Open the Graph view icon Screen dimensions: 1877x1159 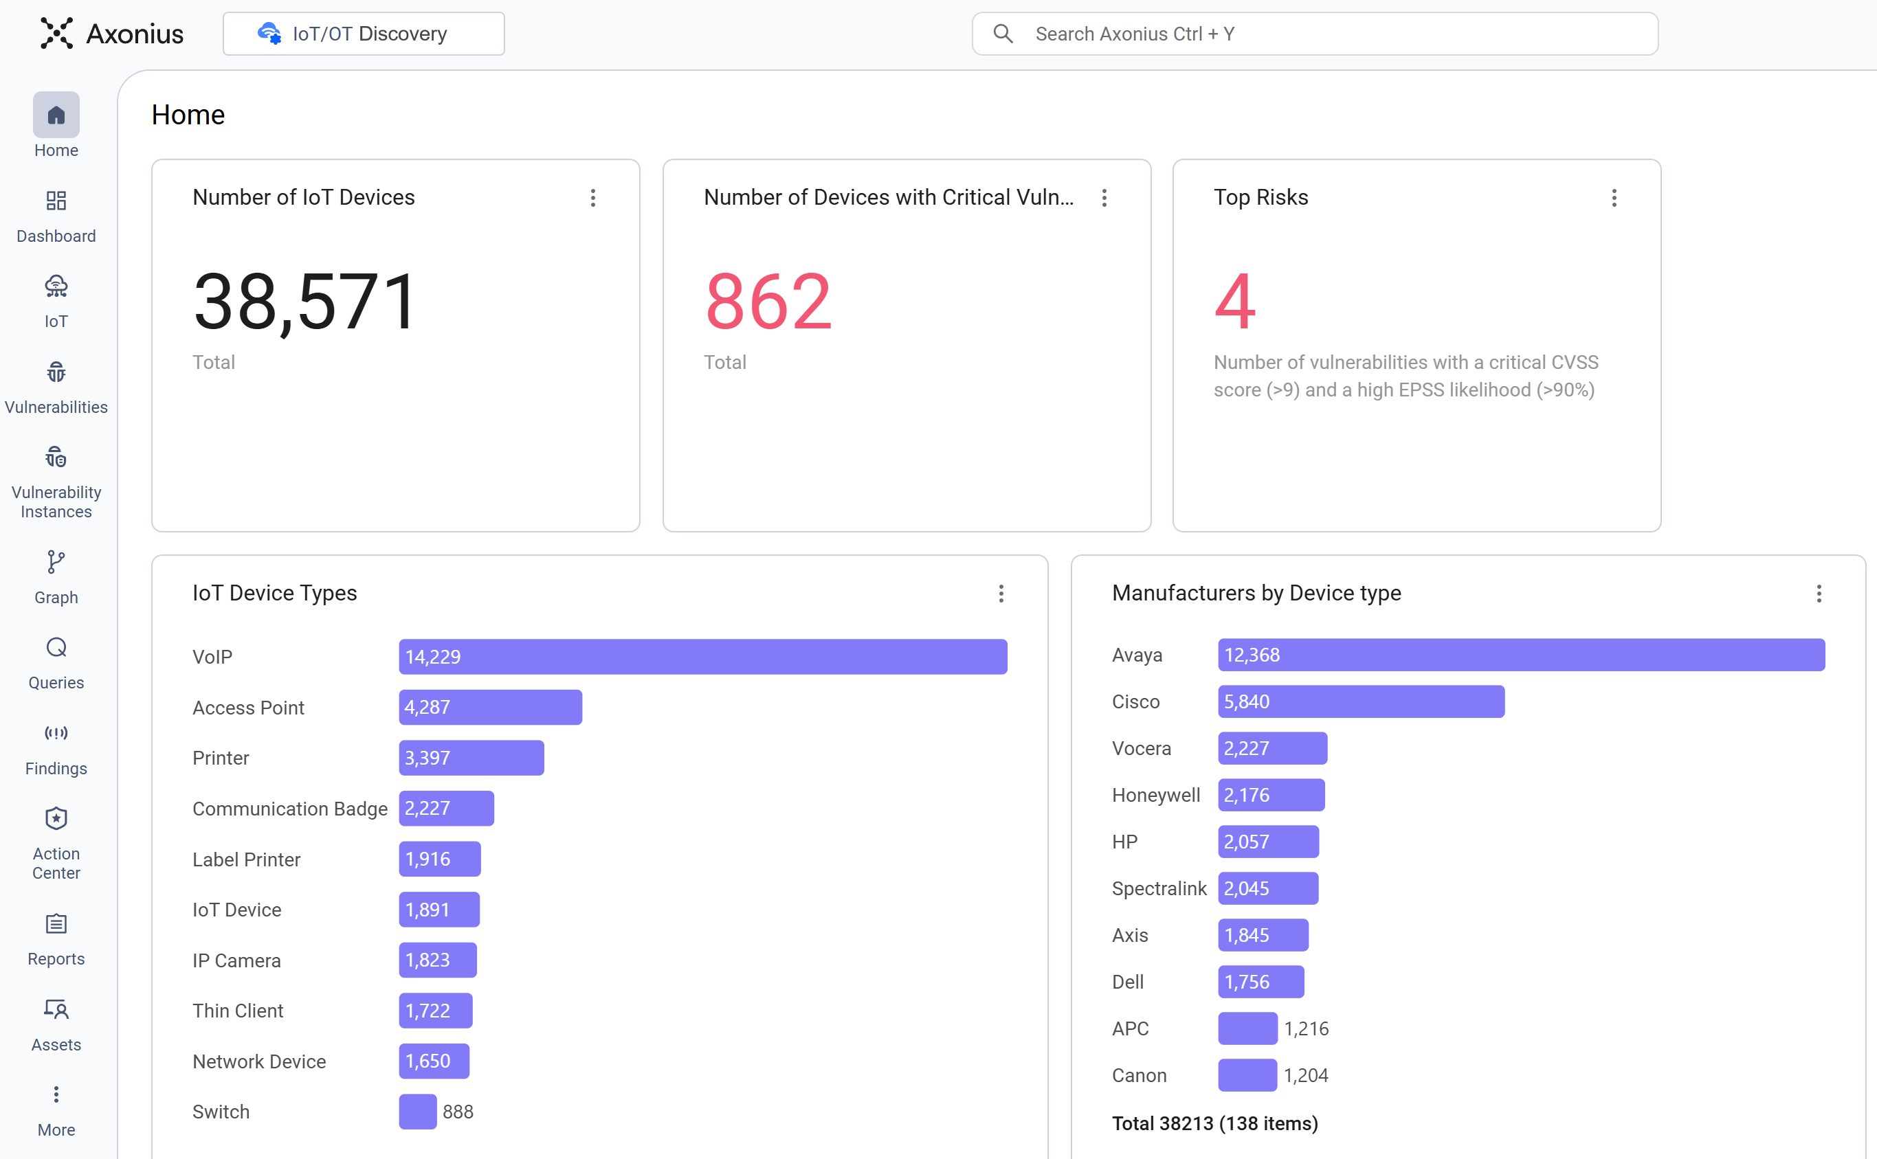point(56,563)
